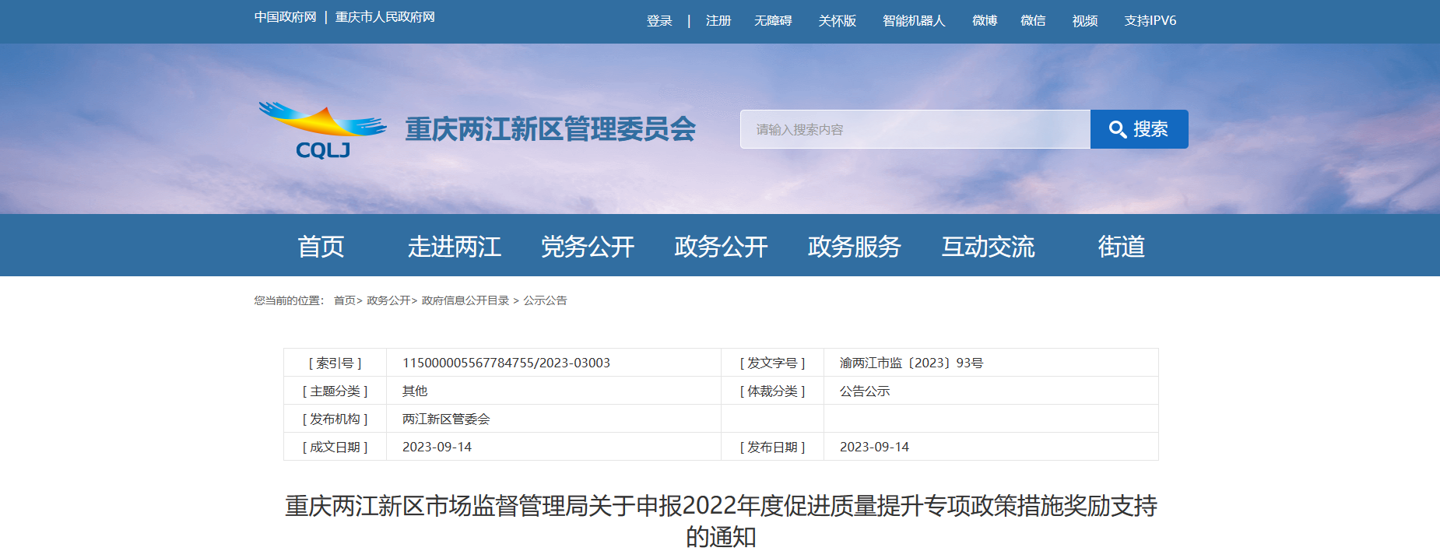The height and width of the screenshot is (551, 1440).
Task: Focus the search content input field
Action: pyautogui.click(x=915, y=129)
